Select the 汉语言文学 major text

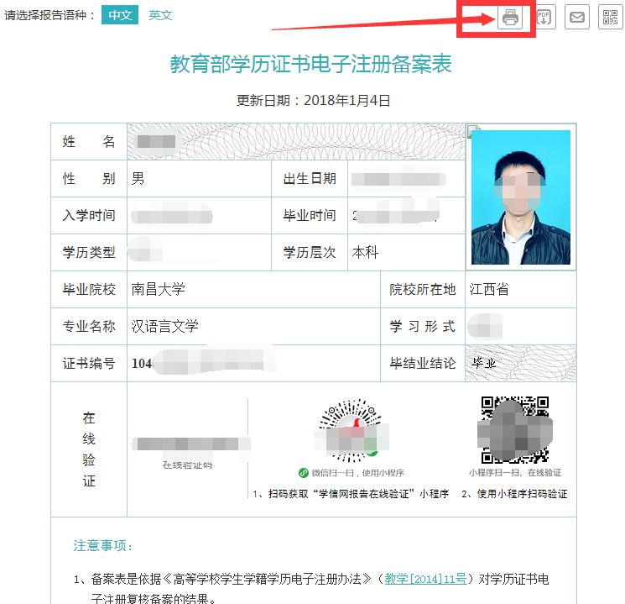click(165, 326)
